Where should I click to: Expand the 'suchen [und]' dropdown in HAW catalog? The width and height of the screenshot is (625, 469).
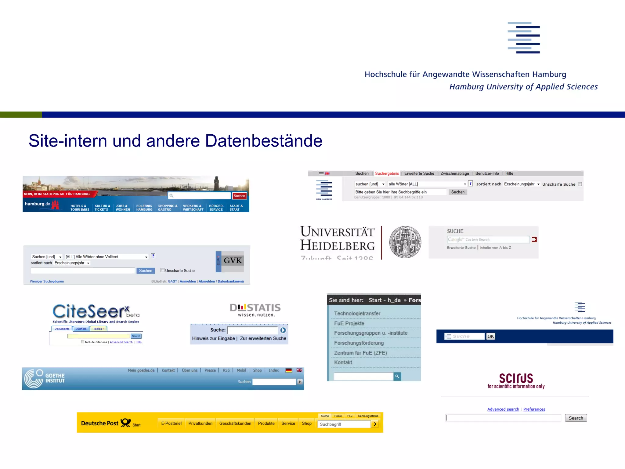point(370,184)
